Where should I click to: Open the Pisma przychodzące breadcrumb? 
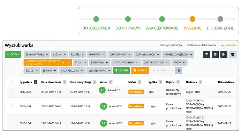coord(171,45)
